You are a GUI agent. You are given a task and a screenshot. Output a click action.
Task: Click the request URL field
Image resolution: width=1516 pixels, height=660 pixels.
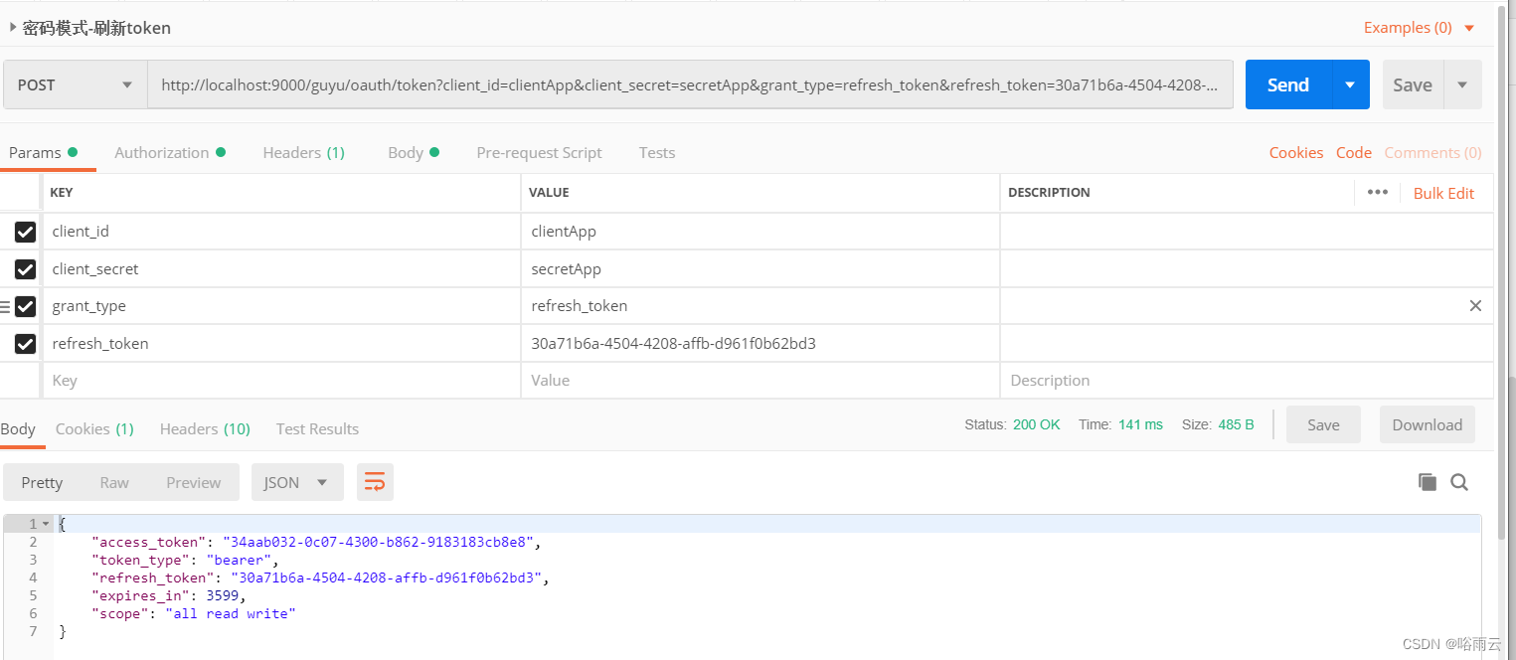pyautogui.click(x=690, y=84)
